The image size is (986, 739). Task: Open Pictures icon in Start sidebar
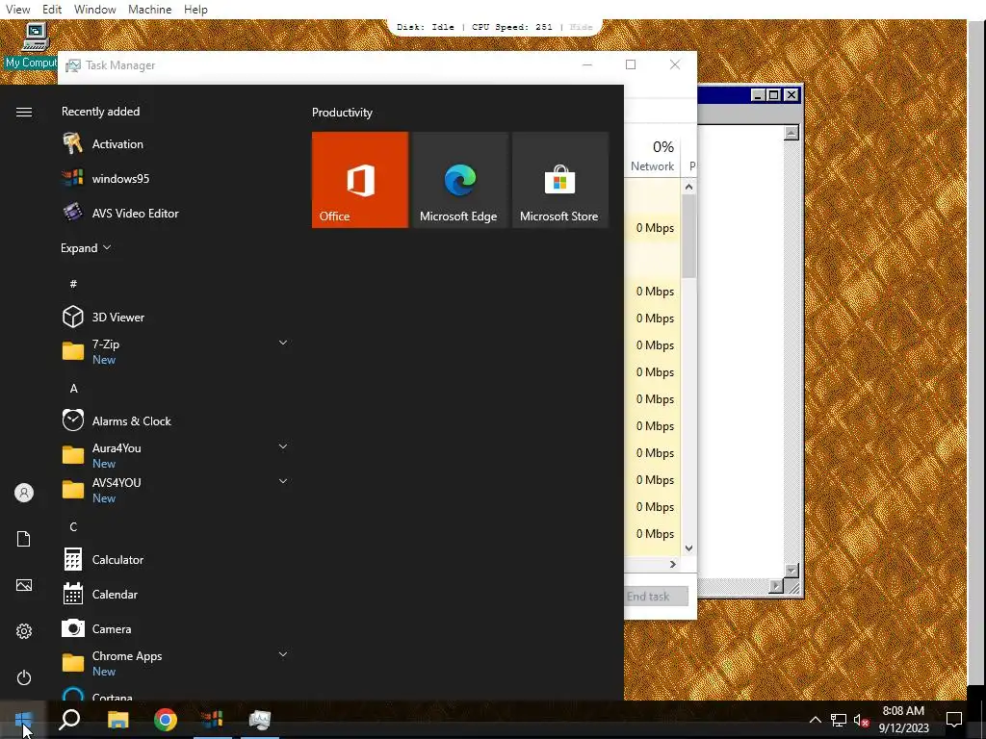pos(24,585)
